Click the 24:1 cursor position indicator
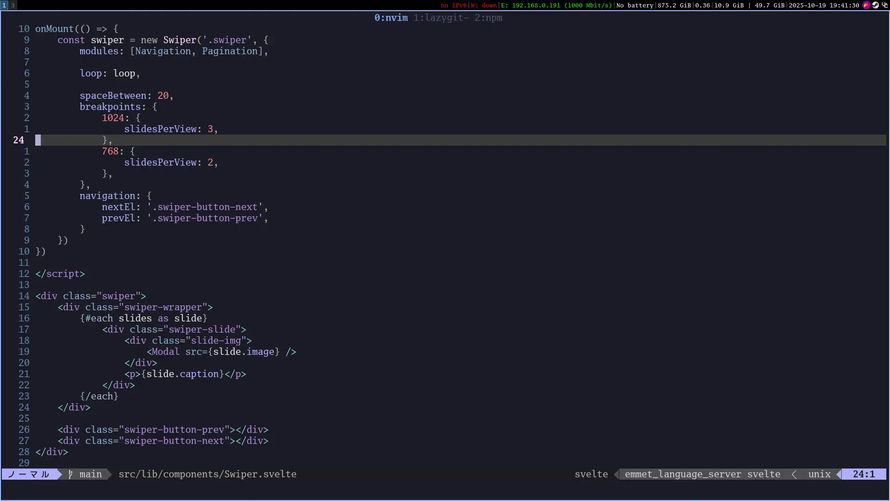 coord(864,474)
